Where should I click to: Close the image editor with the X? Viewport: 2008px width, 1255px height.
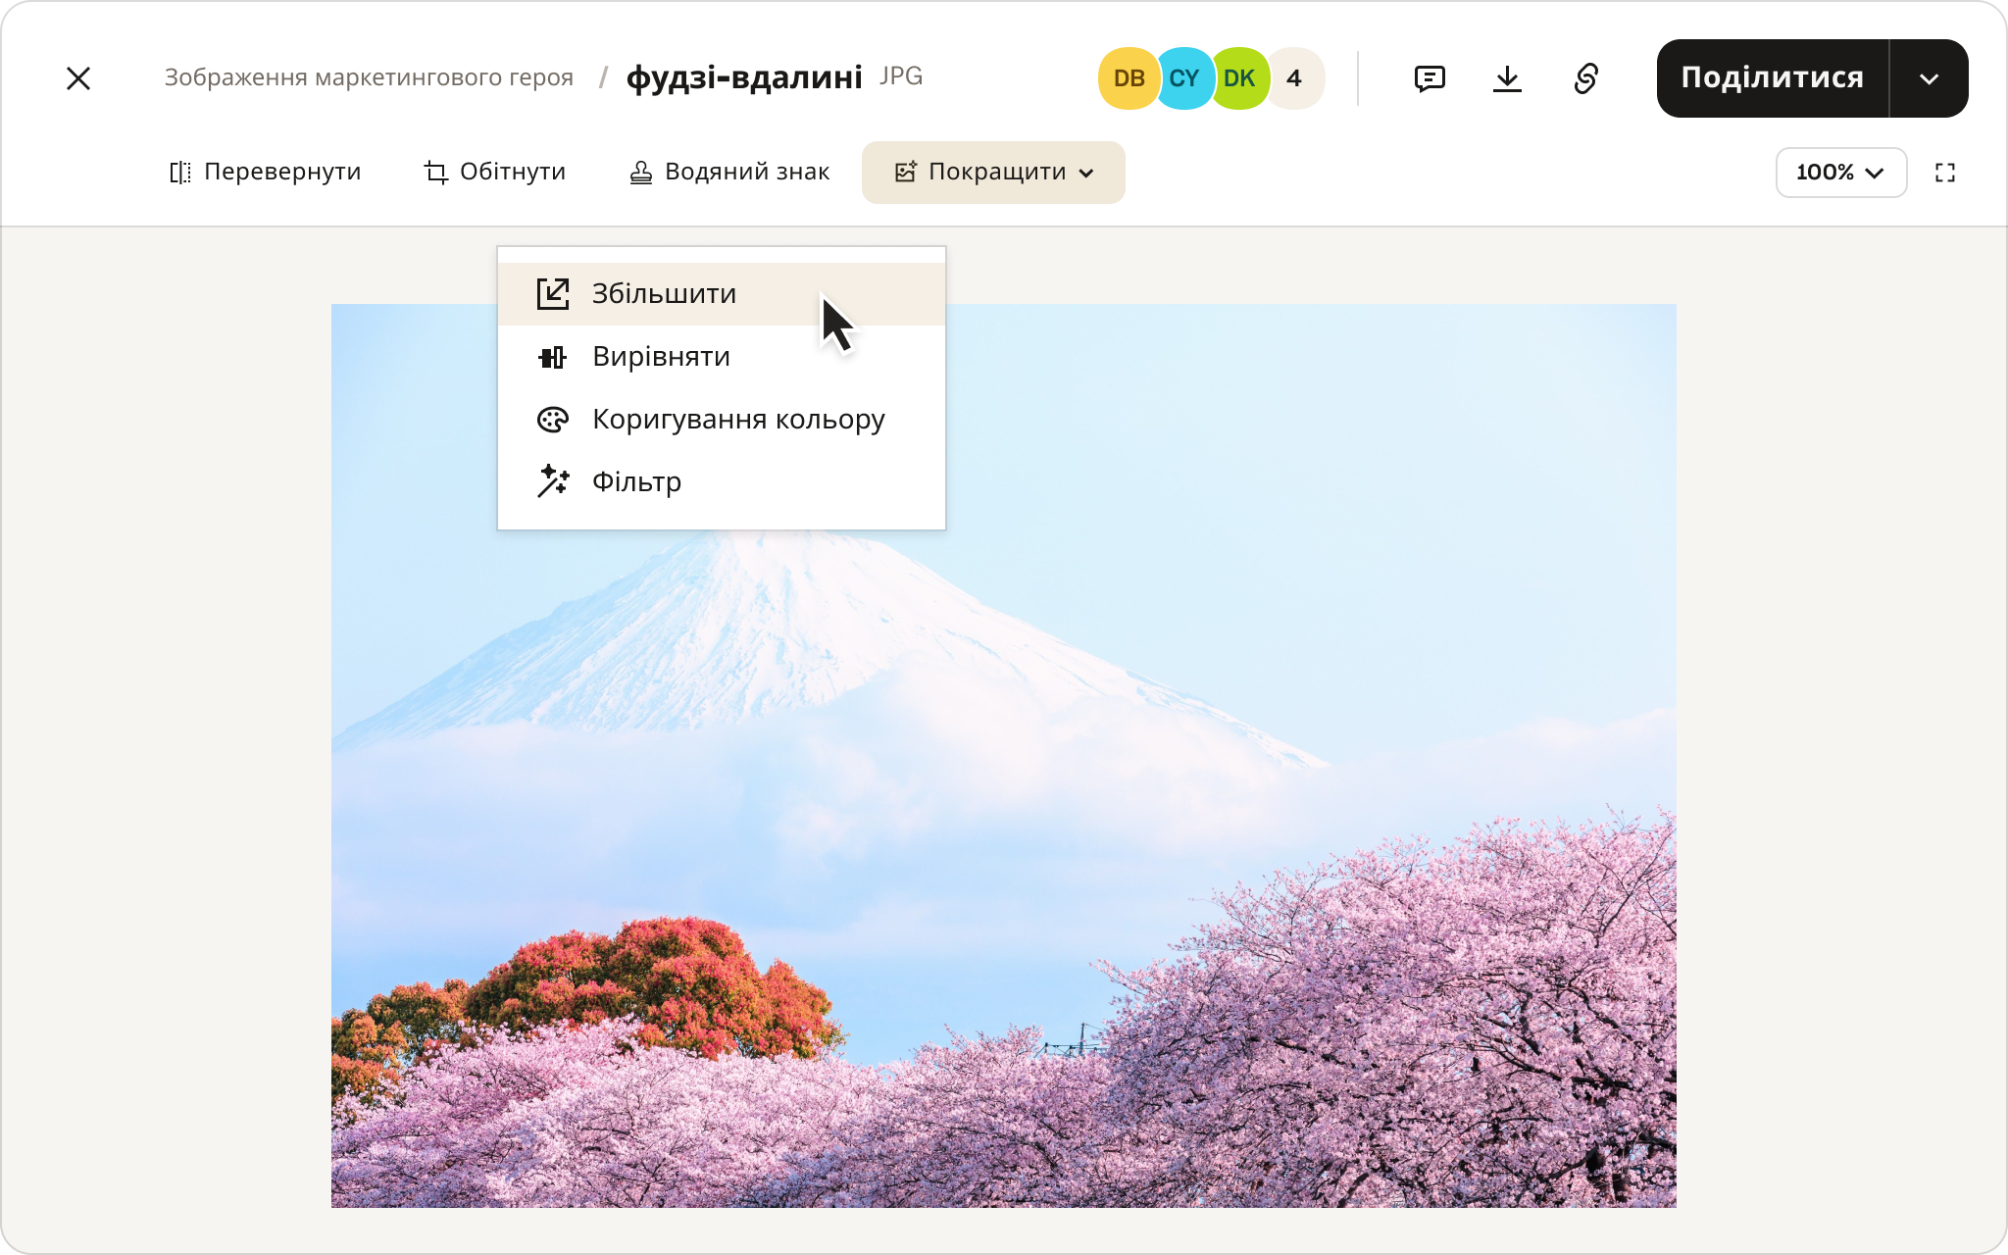pyautogui.click(x=78, y=78)
